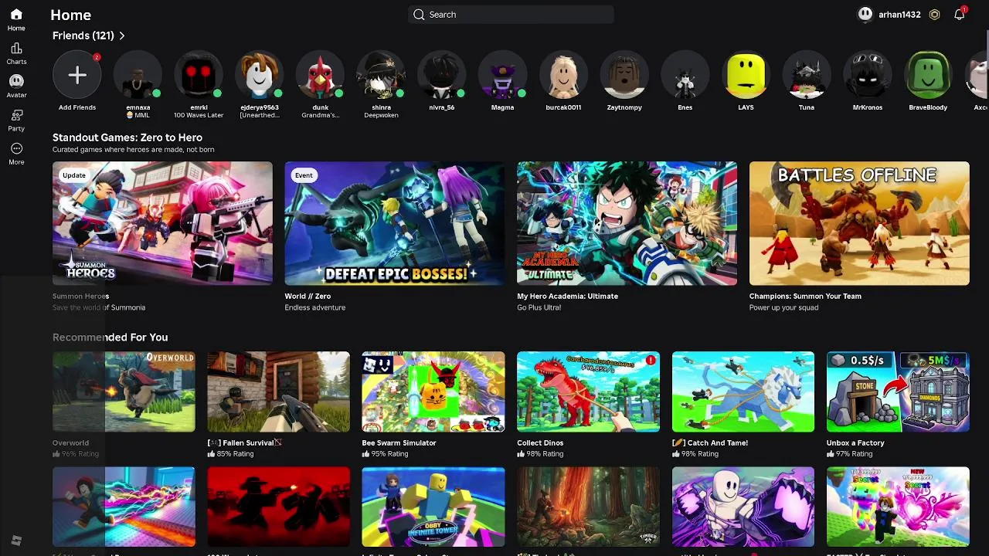Click the 'Power up your squad' subtitle
The width and height of the screenshot is (989, 556).
pyautogui.click(x=783, y=307)
